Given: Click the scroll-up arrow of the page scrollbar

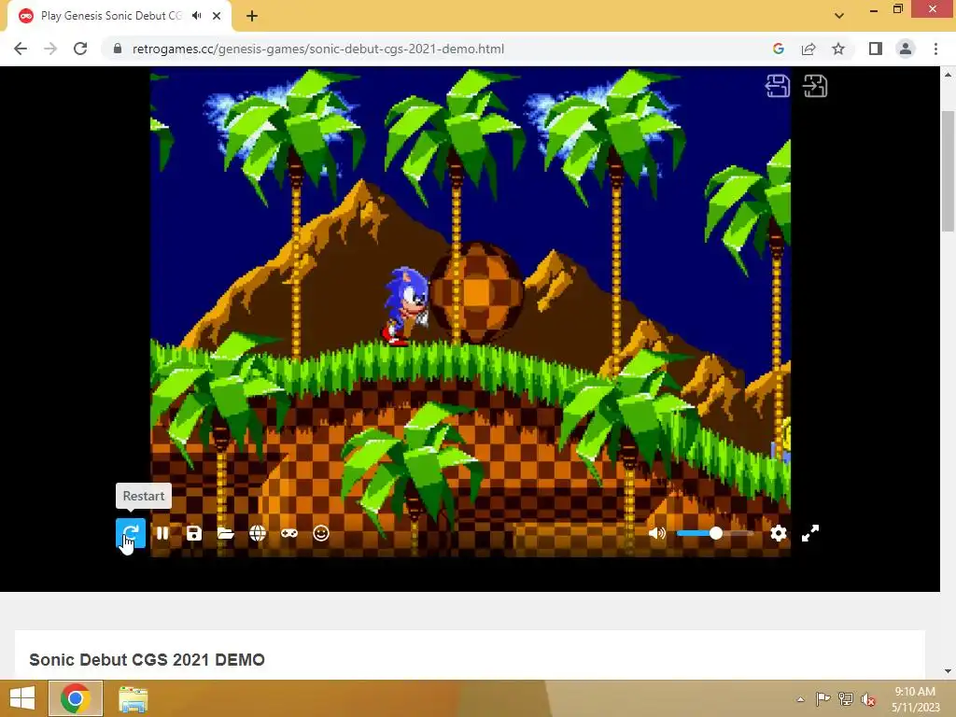Looking at the screenshot, I should pyautogui.click(x=948, y=75).
